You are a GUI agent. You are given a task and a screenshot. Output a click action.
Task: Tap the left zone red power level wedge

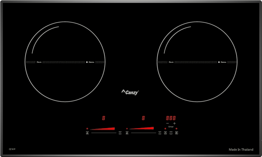point(103,129)
